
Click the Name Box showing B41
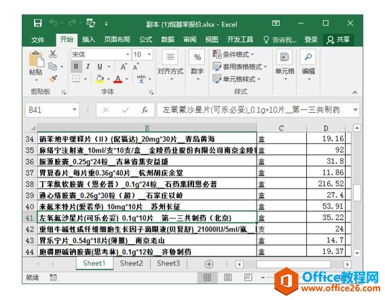click(x=52, y=110)
